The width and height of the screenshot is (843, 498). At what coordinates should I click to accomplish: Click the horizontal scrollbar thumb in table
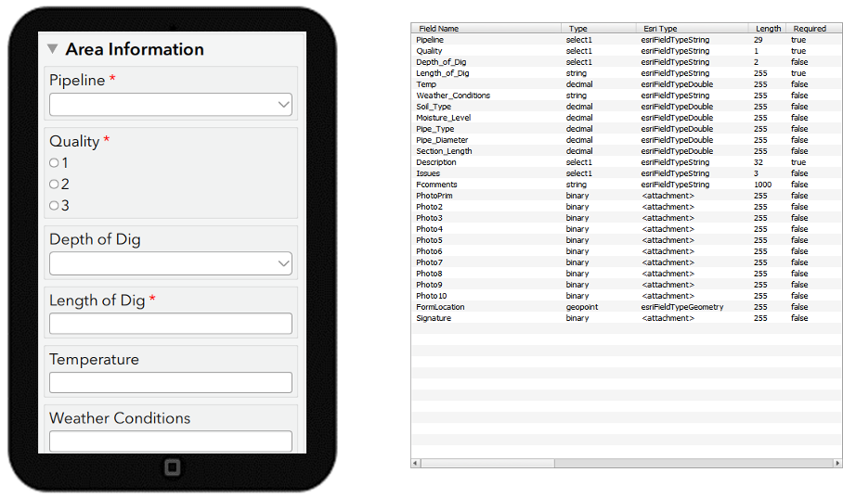point(488,463)
